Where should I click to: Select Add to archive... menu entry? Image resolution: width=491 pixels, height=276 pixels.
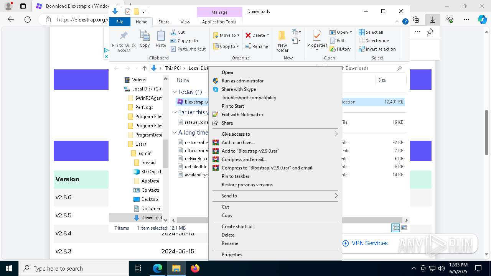coord(275,143)
